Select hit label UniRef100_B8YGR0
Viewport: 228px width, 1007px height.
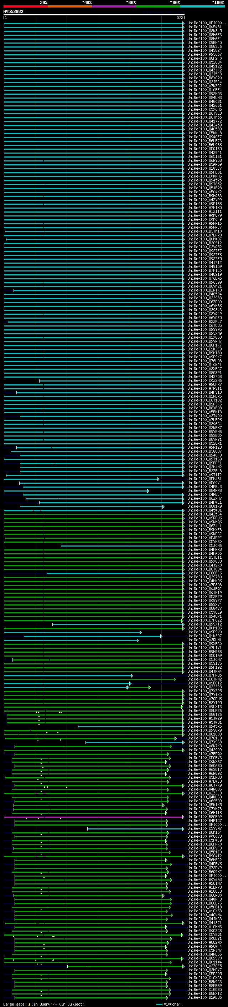click(x=204, y=78)
